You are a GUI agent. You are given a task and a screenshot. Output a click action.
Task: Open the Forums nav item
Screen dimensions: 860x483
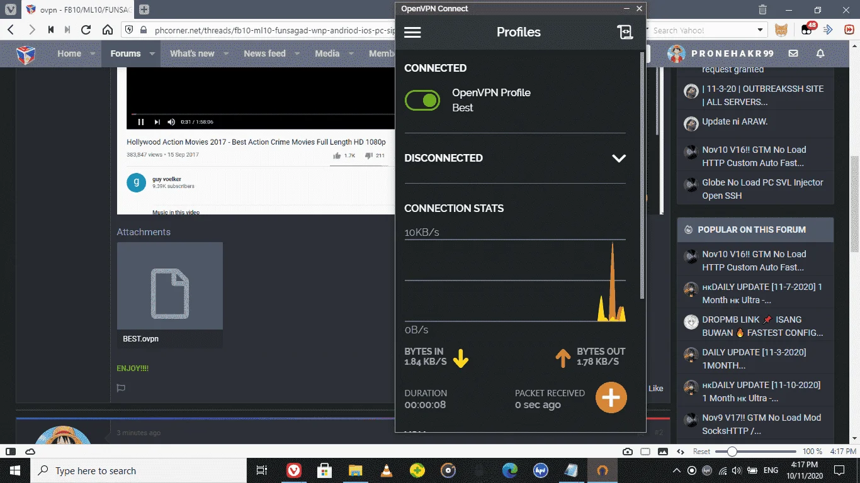point(125,53)
